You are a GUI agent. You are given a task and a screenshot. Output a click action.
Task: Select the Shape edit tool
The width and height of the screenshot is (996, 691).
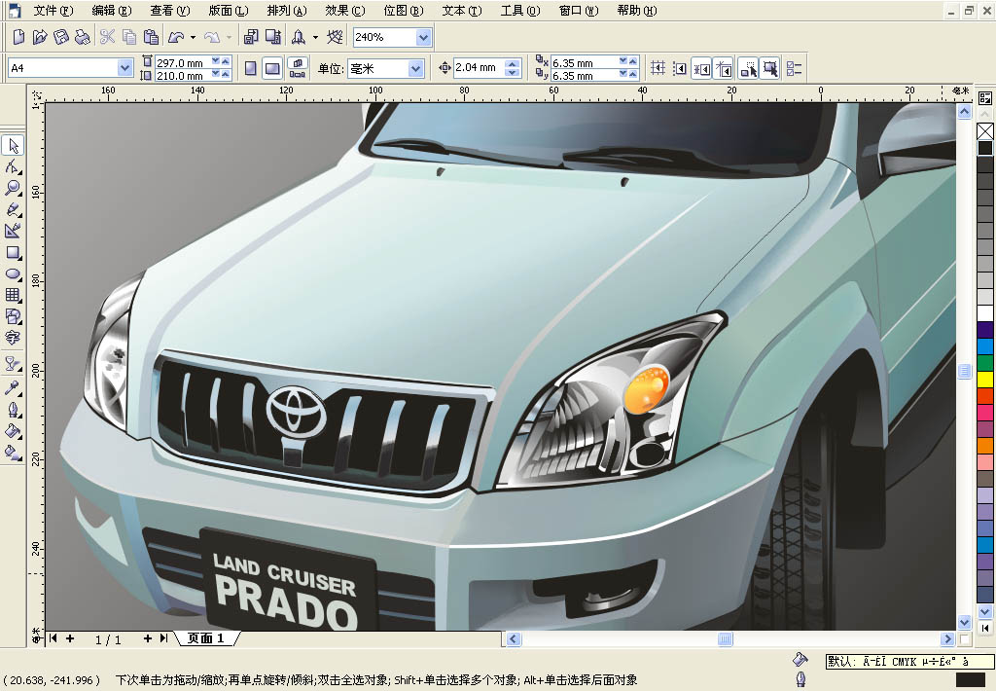(x=14, y=166)
